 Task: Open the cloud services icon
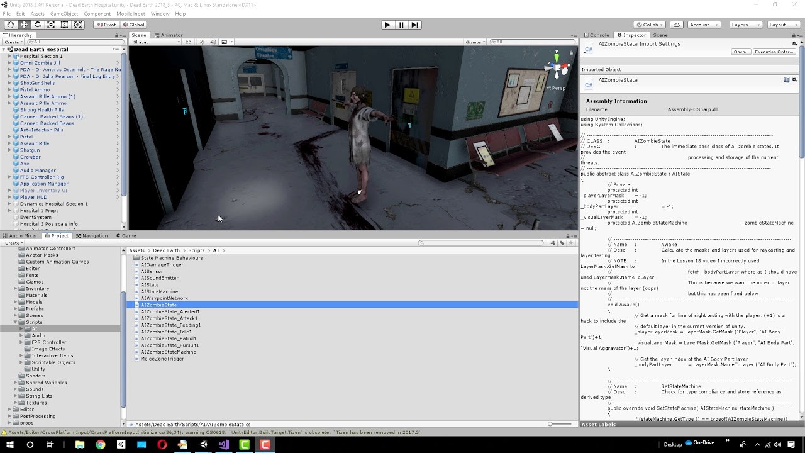pos(676,25)
